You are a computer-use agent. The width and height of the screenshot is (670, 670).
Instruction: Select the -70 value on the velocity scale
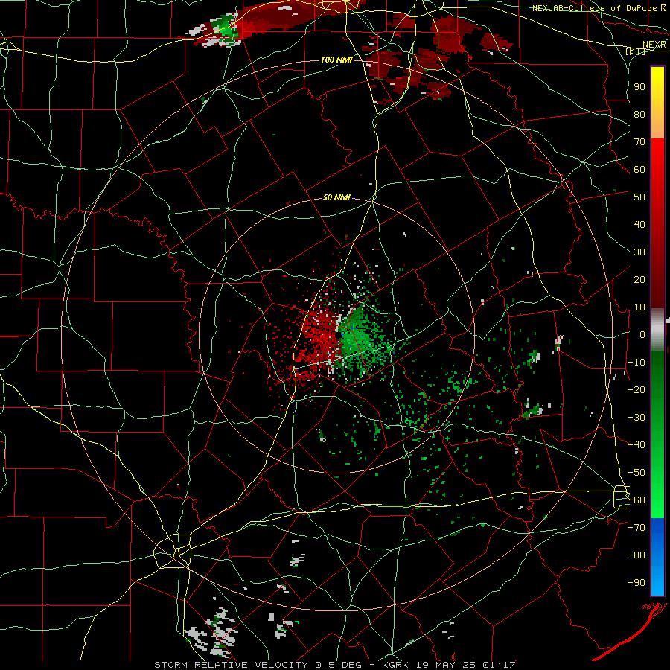pos(636,528)
